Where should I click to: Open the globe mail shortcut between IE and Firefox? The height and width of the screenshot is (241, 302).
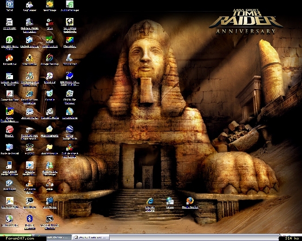tap(170, 203)
